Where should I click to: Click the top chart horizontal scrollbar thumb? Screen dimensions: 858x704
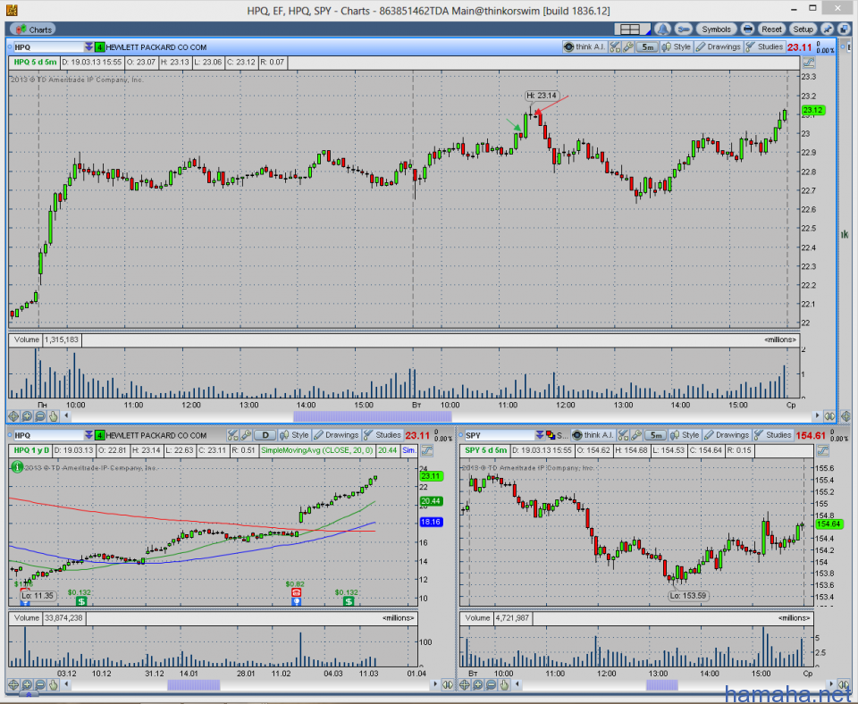372,416
